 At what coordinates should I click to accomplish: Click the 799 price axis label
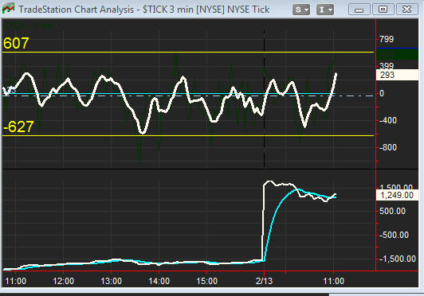coord(387,39)
